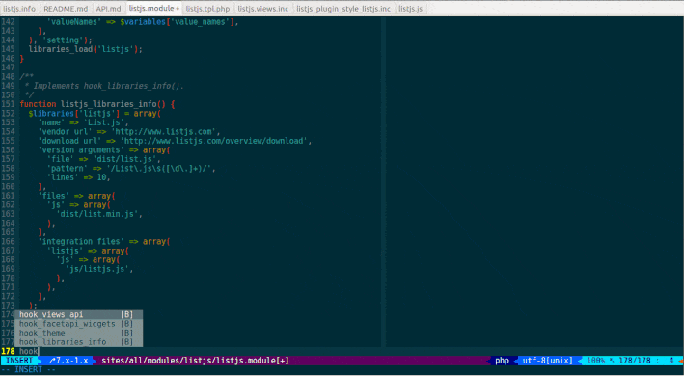Choose hook_facetapi_widgets completion entry
The height and width of the screenshot is (376, 684).
[78, 324]
